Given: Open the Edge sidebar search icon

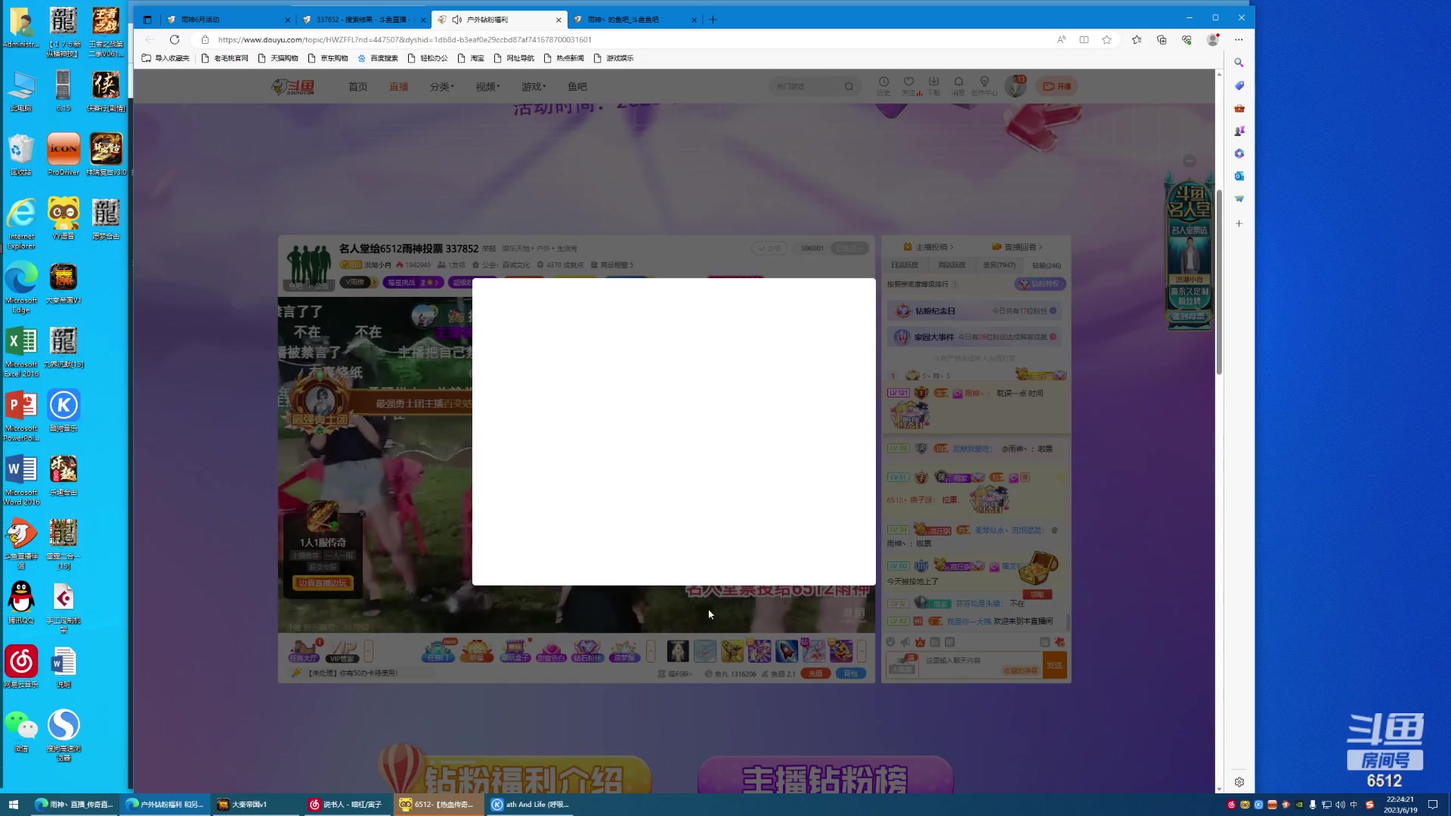Looking at the screenshot, I should 1239,63.
